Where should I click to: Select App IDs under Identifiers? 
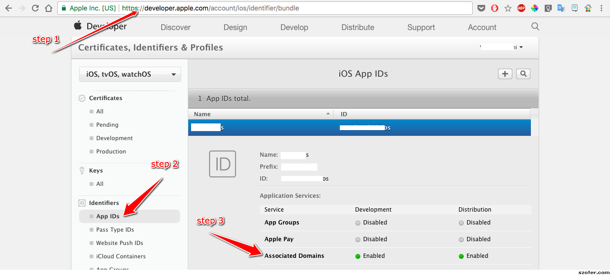[x=130, y=216]
